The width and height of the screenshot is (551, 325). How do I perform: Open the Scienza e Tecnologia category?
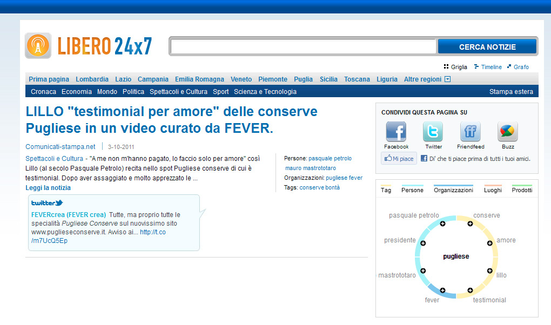(265, 91)
